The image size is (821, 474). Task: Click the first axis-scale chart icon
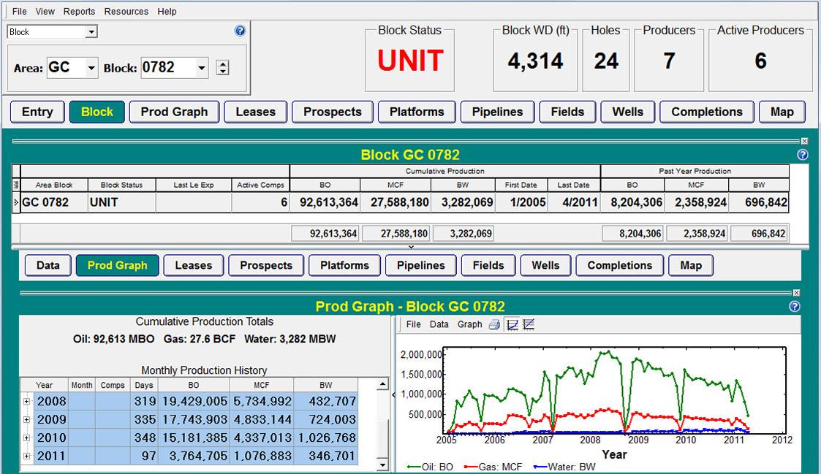(512, 324)
